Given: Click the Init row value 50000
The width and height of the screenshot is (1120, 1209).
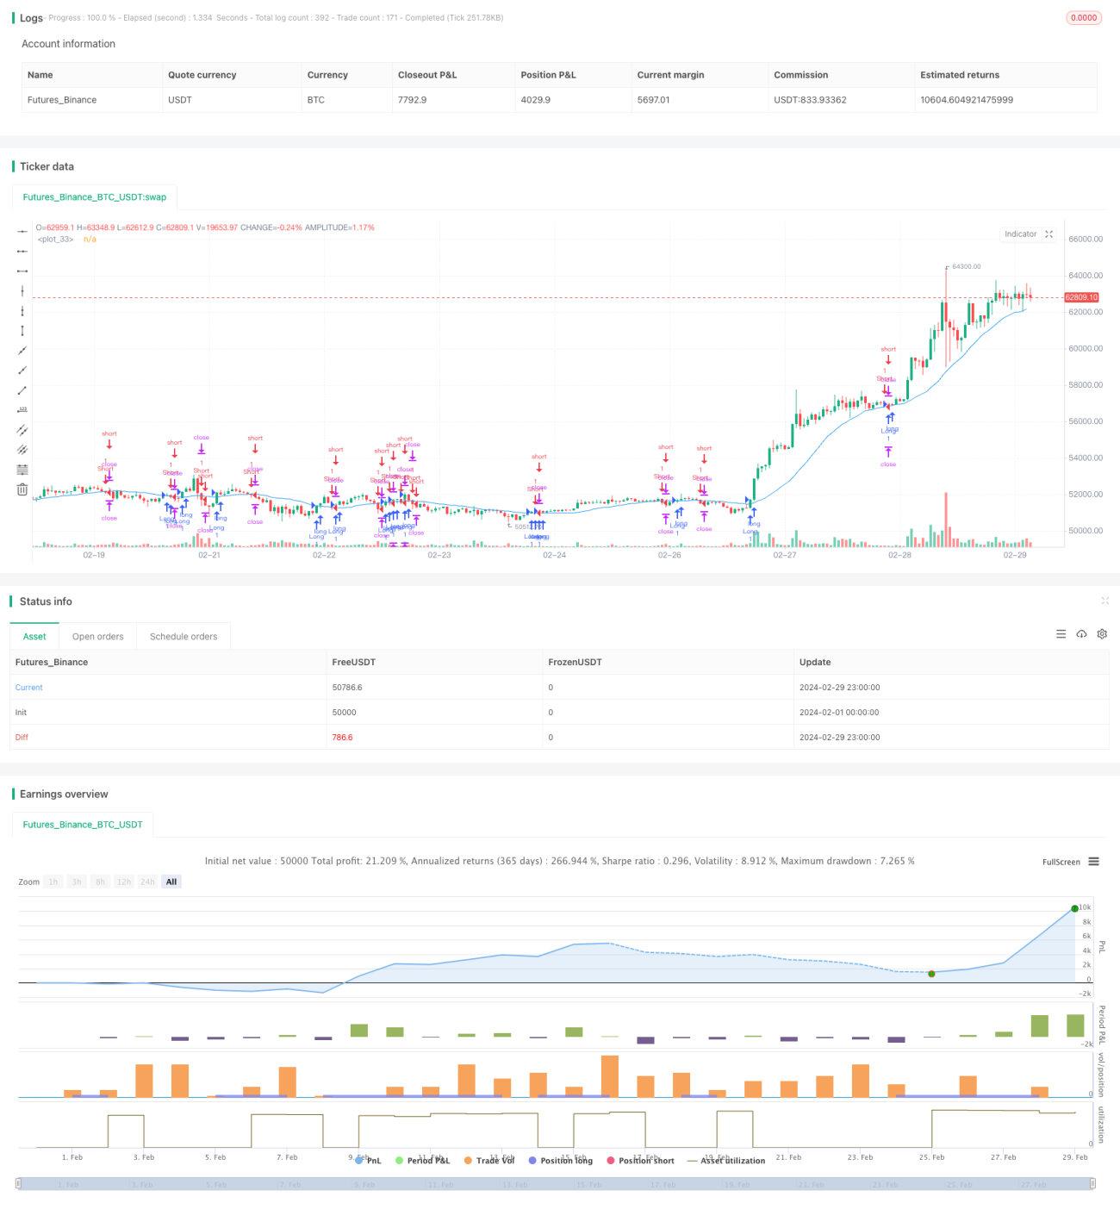Looking at the screenshot, I should coord(344,713).
